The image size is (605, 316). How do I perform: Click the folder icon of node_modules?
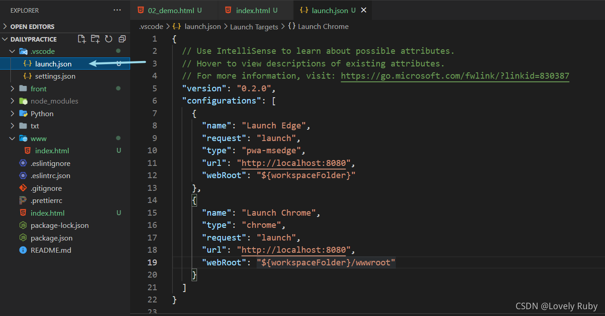click(x=23, y=101)
